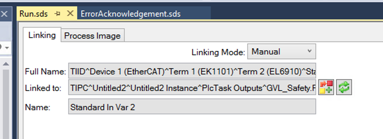This screenshot has width=383, height=139.
Task: Click the Full Name label
Action: [45, 72]
